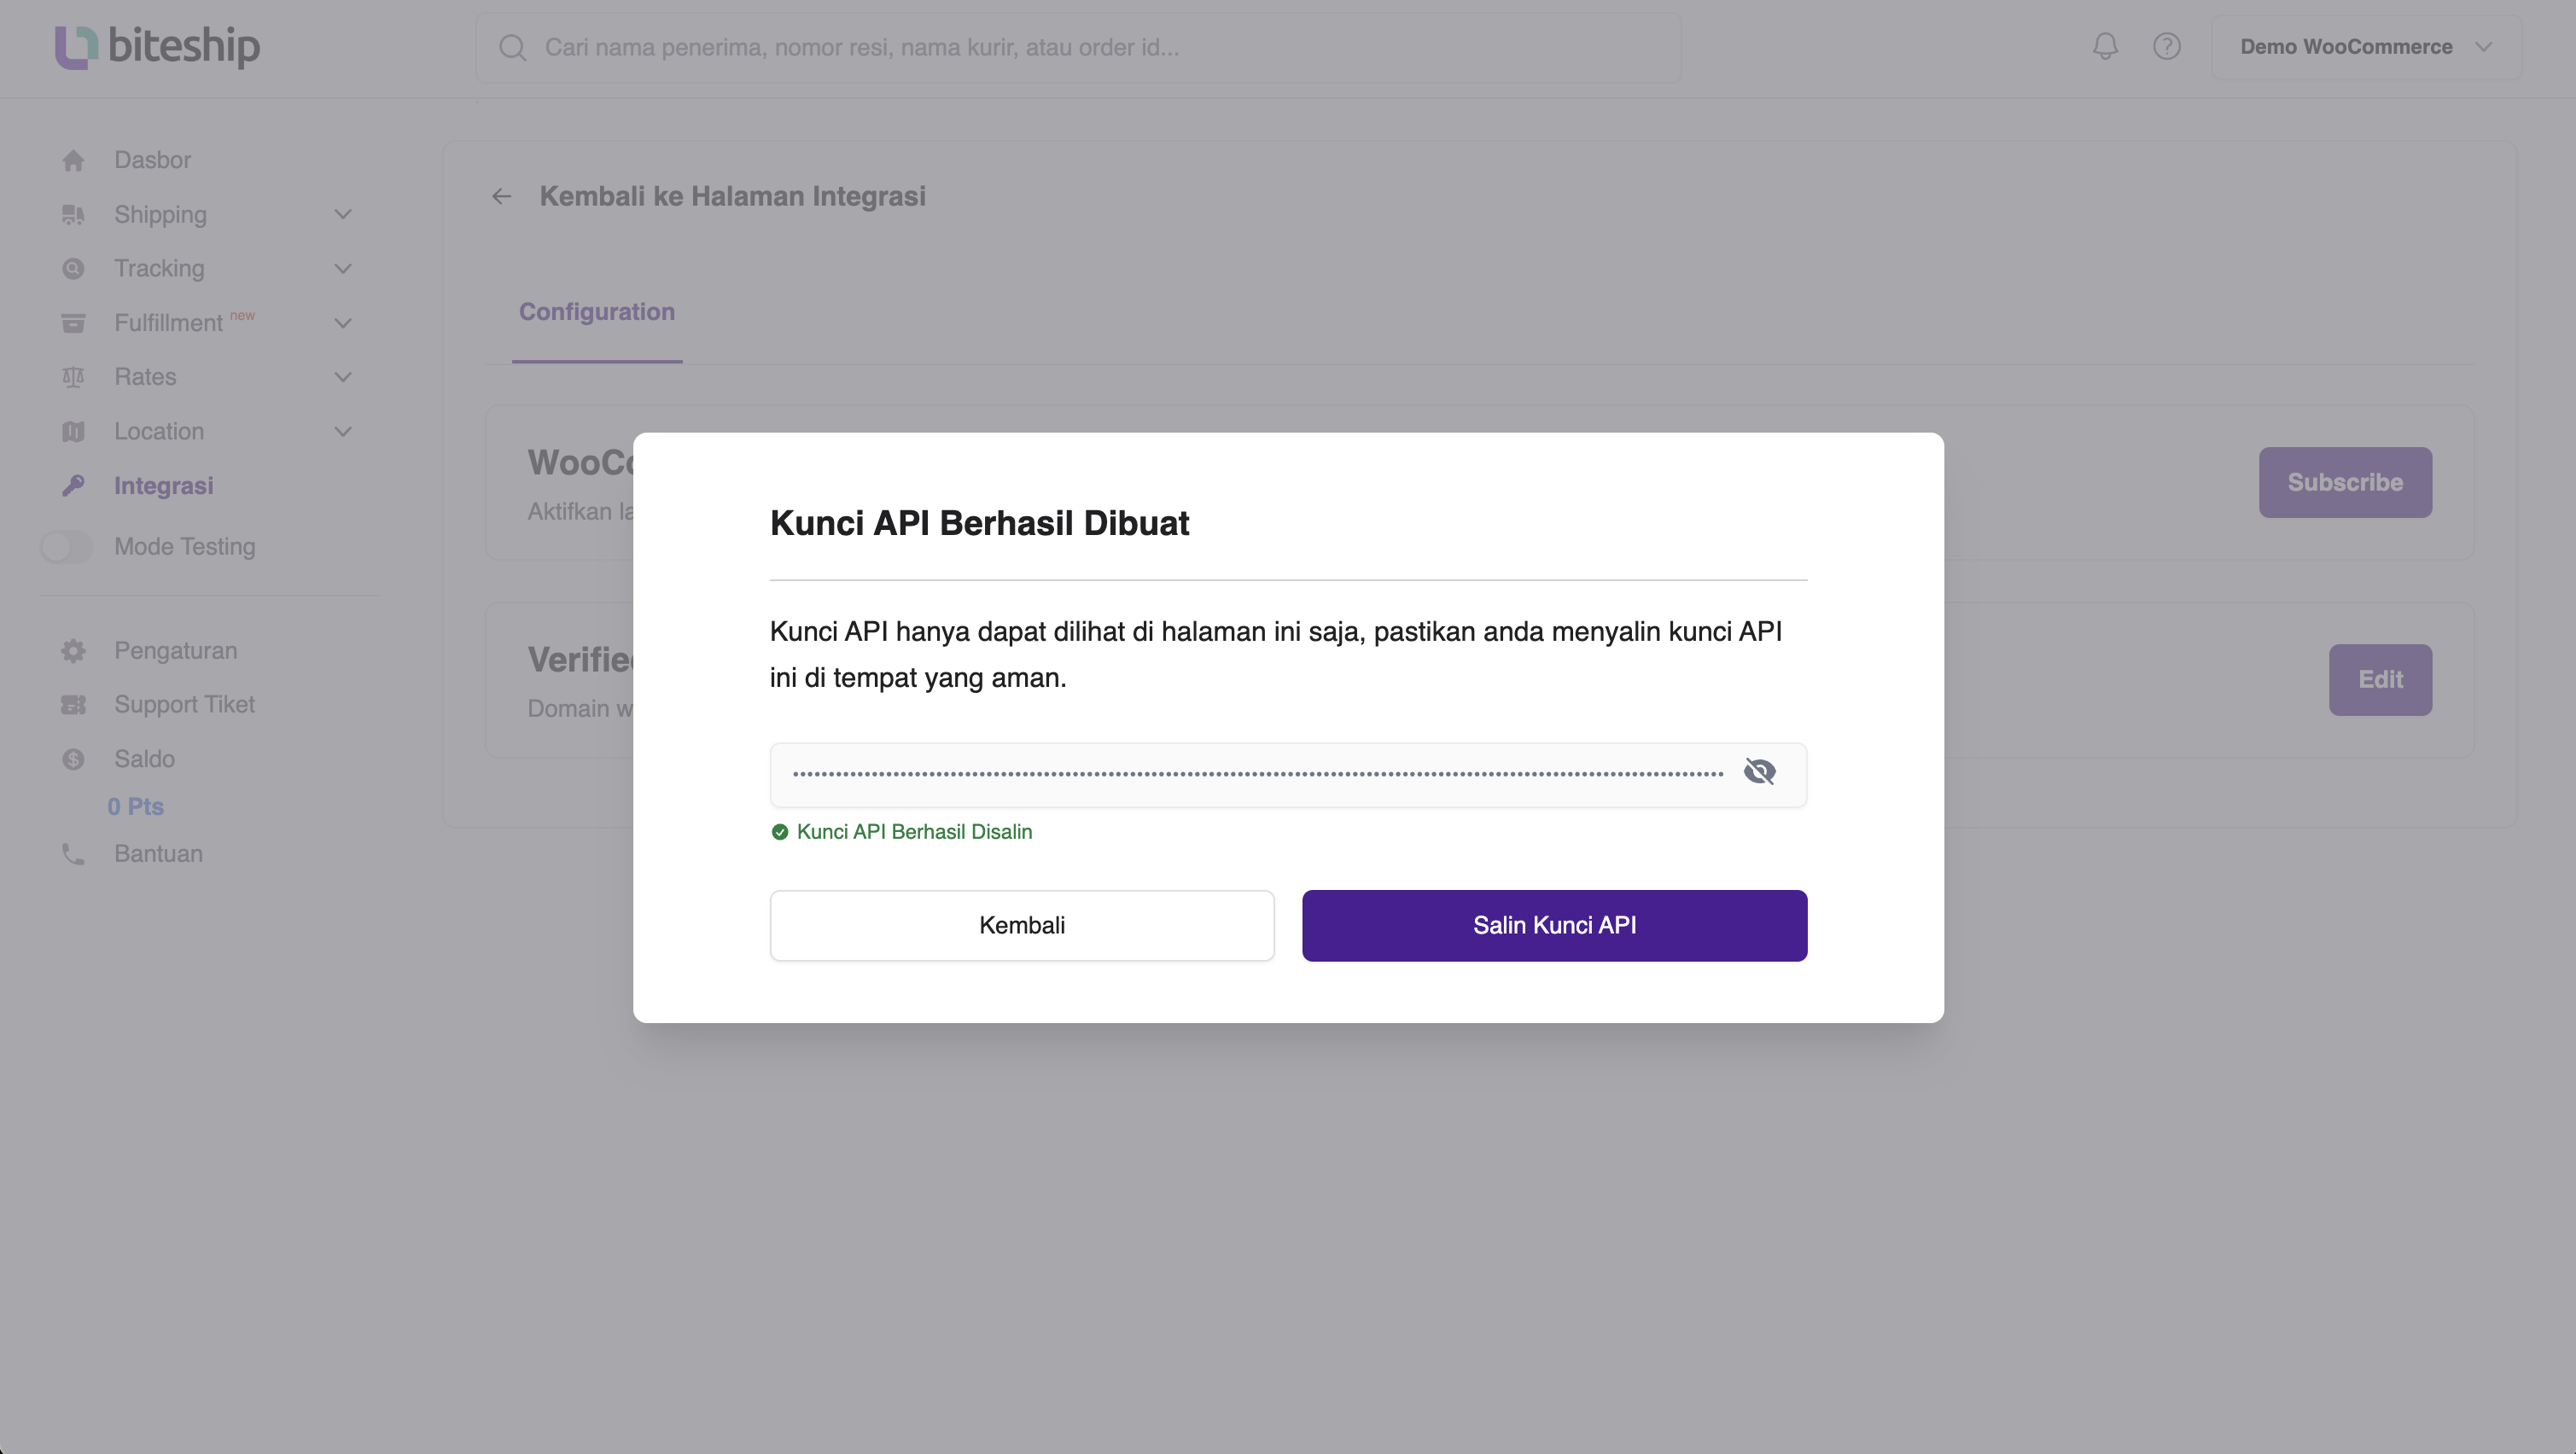Image resolution: width=2576 pixels, height=1454 pixels.
Task: Toggle the Mode Testing switch
Action: tap(66, 547)
